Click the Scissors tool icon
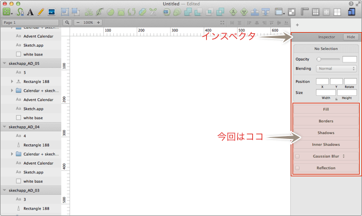 153,12
